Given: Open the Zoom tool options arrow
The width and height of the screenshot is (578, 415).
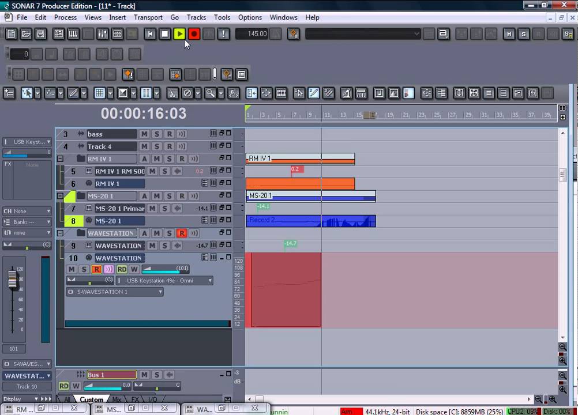Looking at the screenshot, I should click(221, 93).
